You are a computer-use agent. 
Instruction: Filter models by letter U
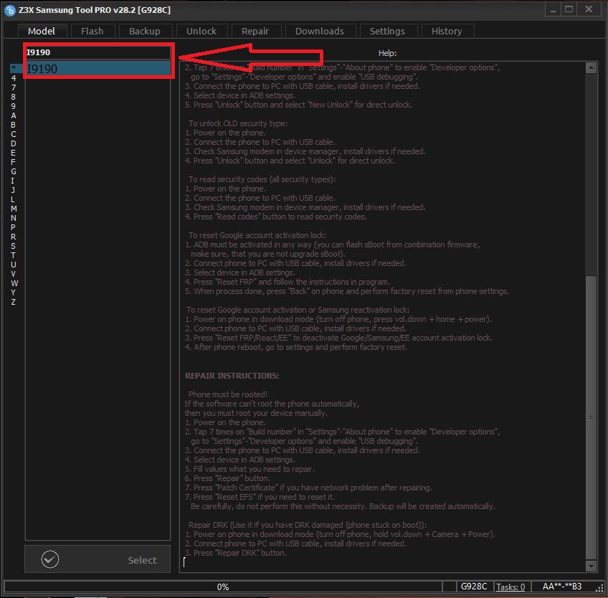[14, 265]
